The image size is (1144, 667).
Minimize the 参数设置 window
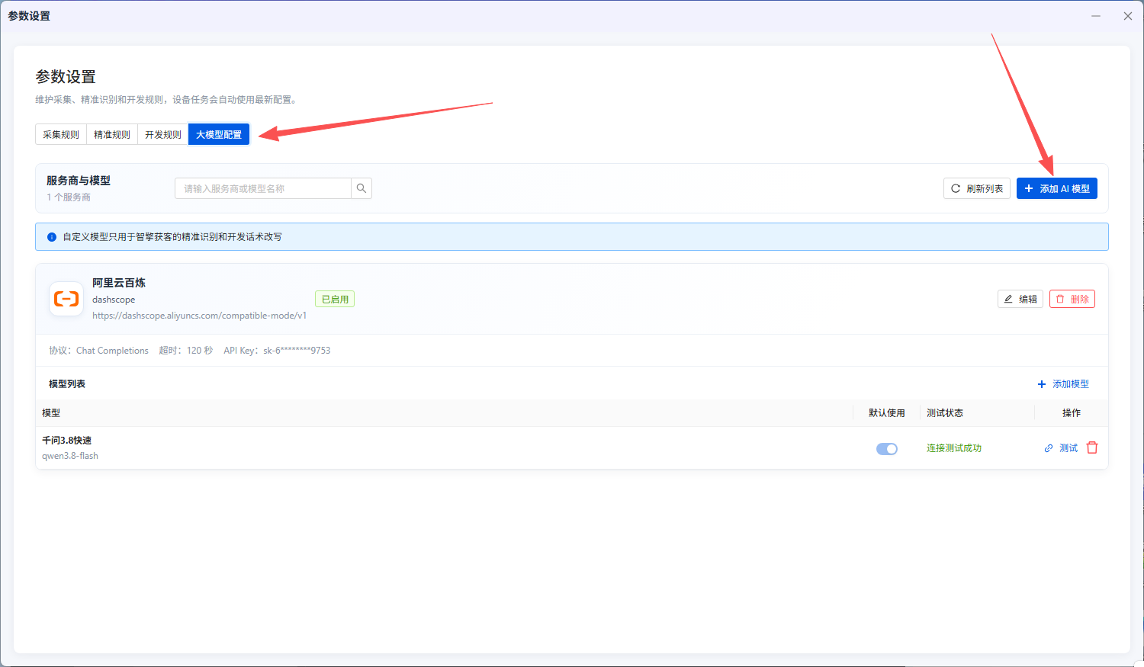[x=1096, y=16]
